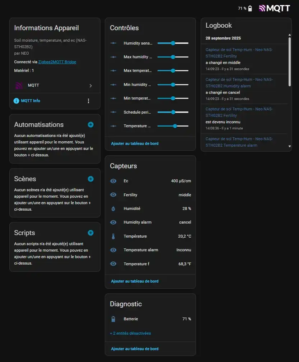Open the three-dot menu beside MQTT Info
Image resolution: width=299 pixels, height=362 pixels.
89,101
